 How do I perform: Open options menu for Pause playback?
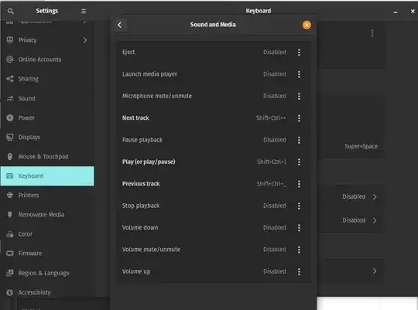coord(299,140)
